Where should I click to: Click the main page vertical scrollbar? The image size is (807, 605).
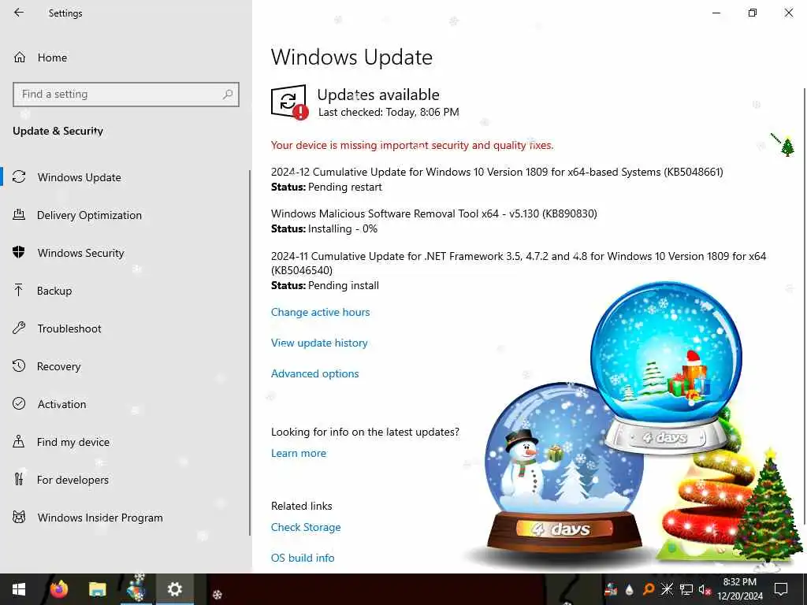click(x=805, y=306)
